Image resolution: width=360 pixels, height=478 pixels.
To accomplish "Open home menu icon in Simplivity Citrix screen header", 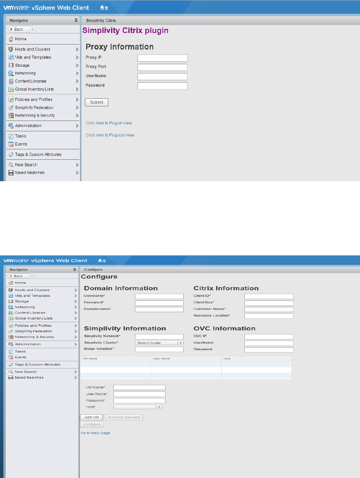I will coord(104,8).
